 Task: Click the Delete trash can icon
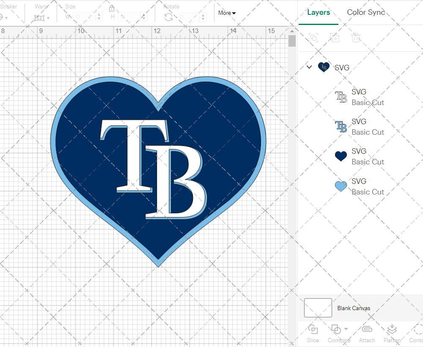[356, 38]
